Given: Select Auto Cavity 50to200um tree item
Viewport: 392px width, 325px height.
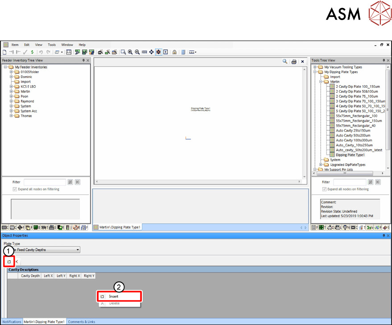Looking at the screenshot, I should pyautogui.click(x=353, y=135).
